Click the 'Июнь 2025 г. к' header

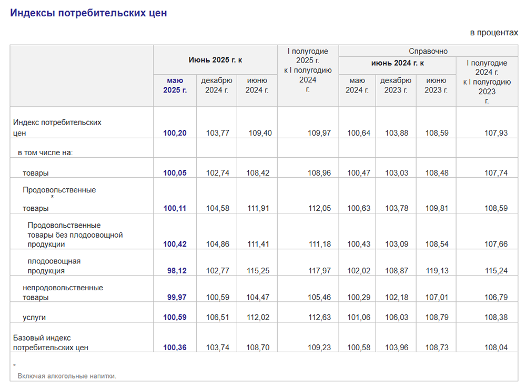tap(215, 60)
